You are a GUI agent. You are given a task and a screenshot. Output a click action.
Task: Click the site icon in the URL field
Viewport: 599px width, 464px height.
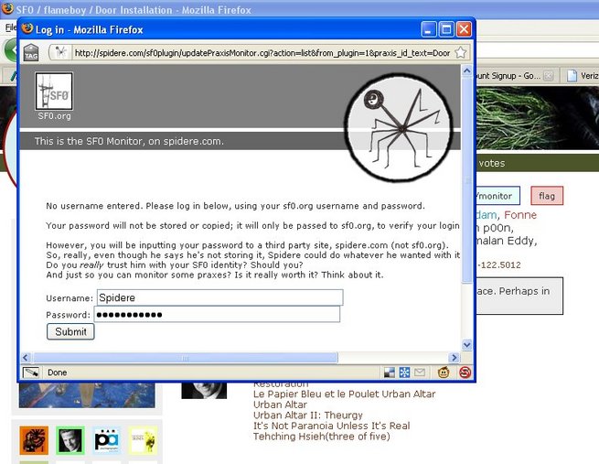[x=60, y=52]
